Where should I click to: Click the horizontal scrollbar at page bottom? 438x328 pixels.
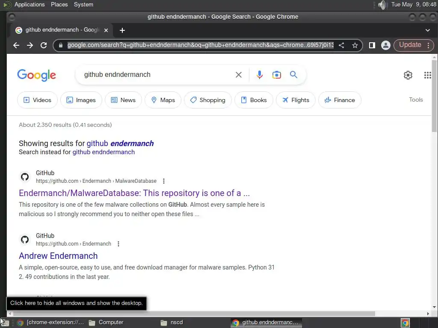[x=195, y=313]
